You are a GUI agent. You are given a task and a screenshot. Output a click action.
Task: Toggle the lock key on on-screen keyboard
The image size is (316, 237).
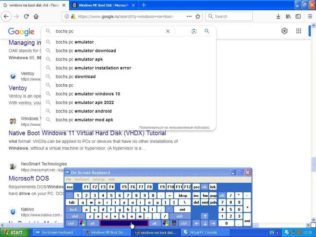click(73, 210)
